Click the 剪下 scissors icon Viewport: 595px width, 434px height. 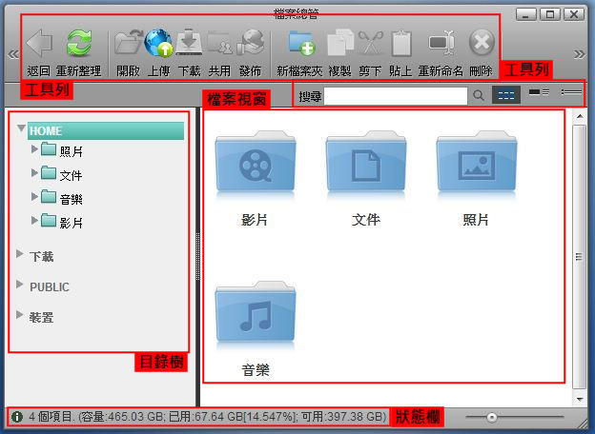(370, 44)
